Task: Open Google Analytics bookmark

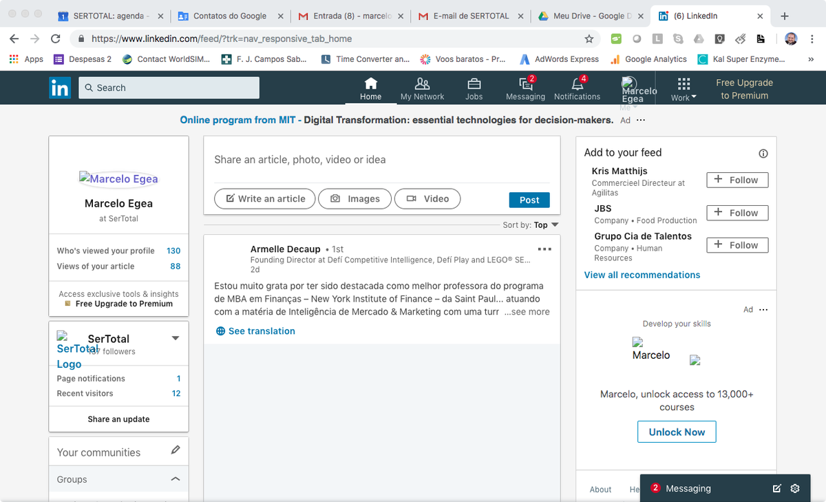Action: (x=648, y=59)
